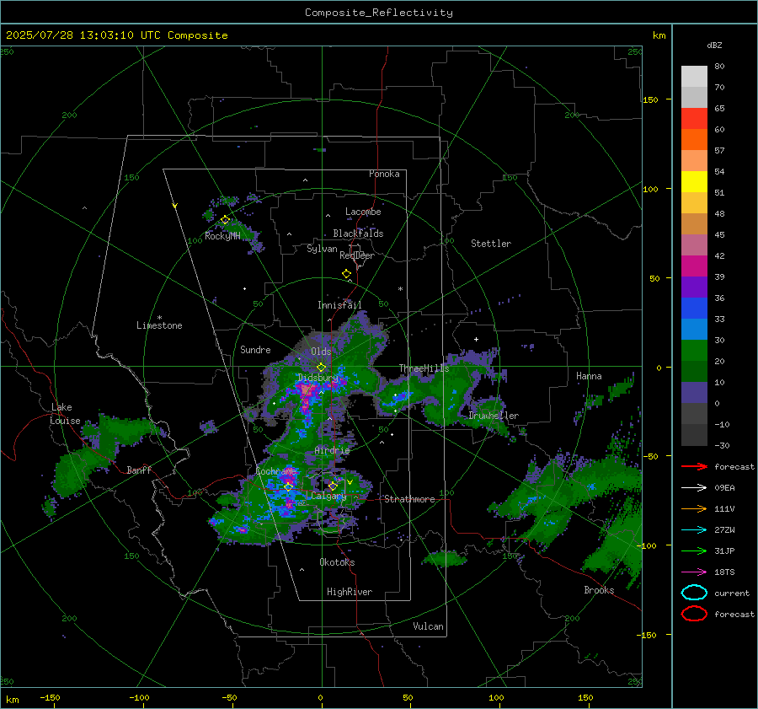Screen dimensions: 758x709
Task: Click the 09EA legend text
Action: [x=724, y=488]
